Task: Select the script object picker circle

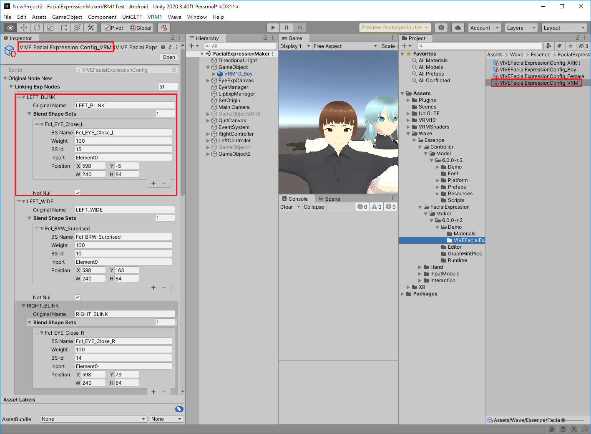Action: [174, 70]
